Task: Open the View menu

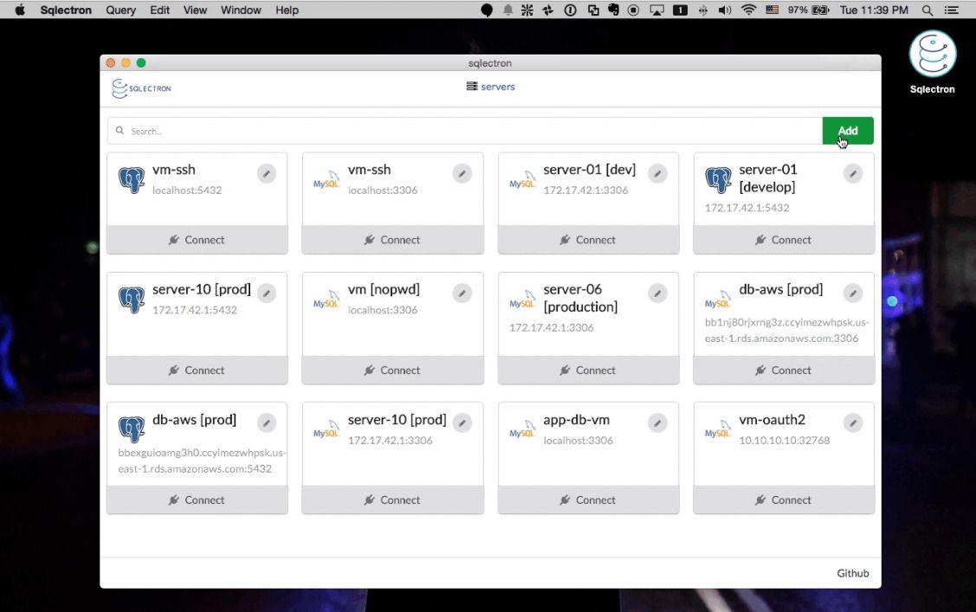Action: click(x=195, y=10)
